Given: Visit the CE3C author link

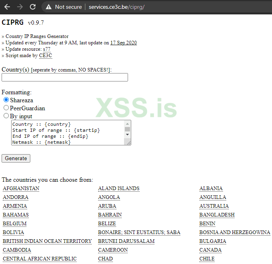Looking at the screenshot, I should click(45, 56).
